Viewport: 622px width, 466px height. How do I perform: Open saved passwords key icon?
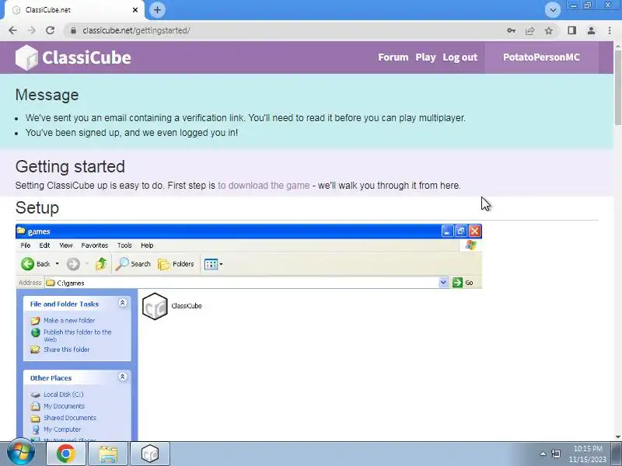(x=511, y=30)
